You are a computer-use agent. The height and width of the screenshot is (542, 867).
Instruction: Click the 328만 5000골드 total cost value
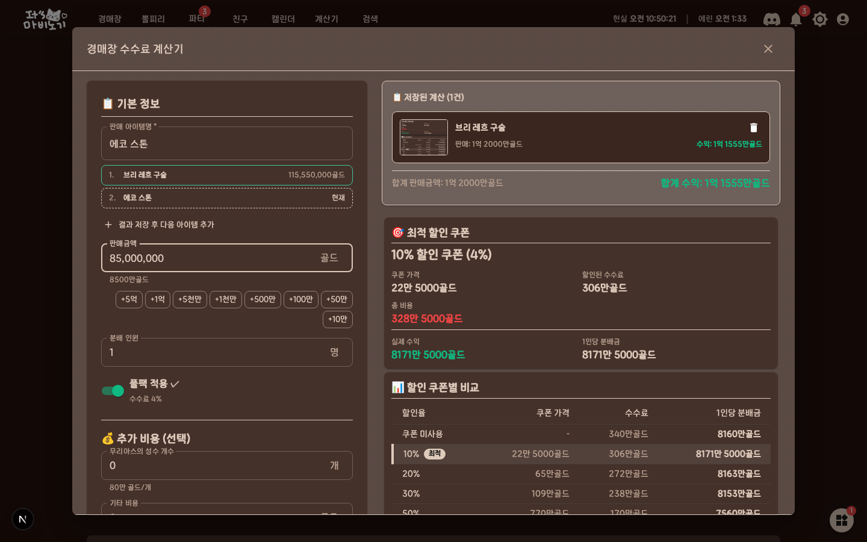point(427,319)
